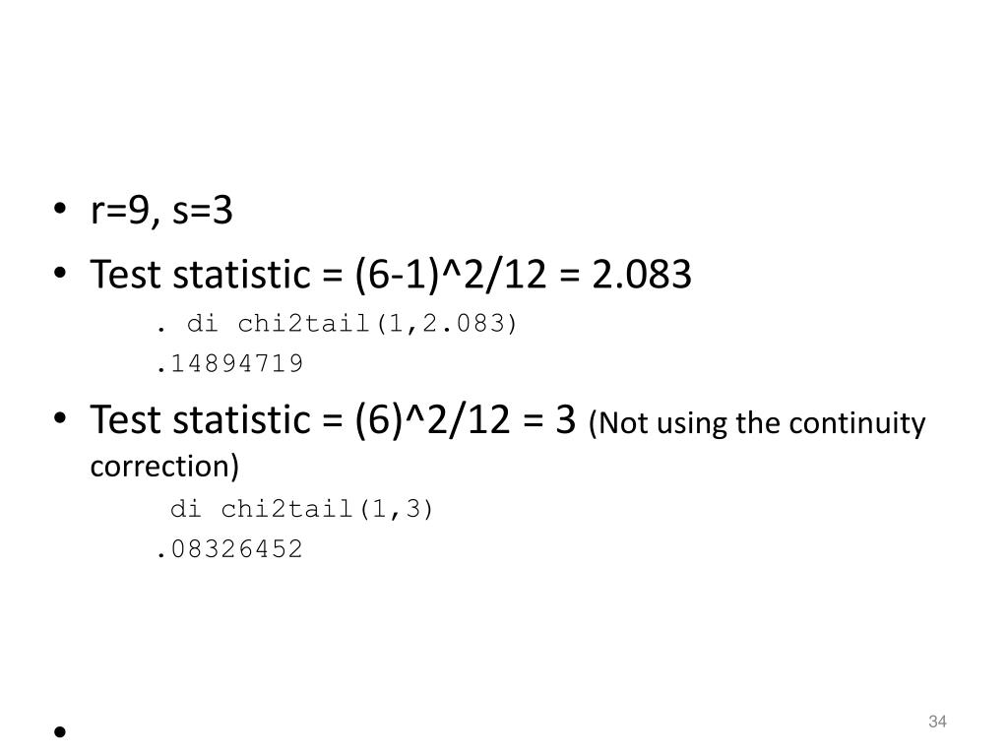Click the bullet before second Test statistic
This screenshot has width=1008, height=756.
point(60,418)
